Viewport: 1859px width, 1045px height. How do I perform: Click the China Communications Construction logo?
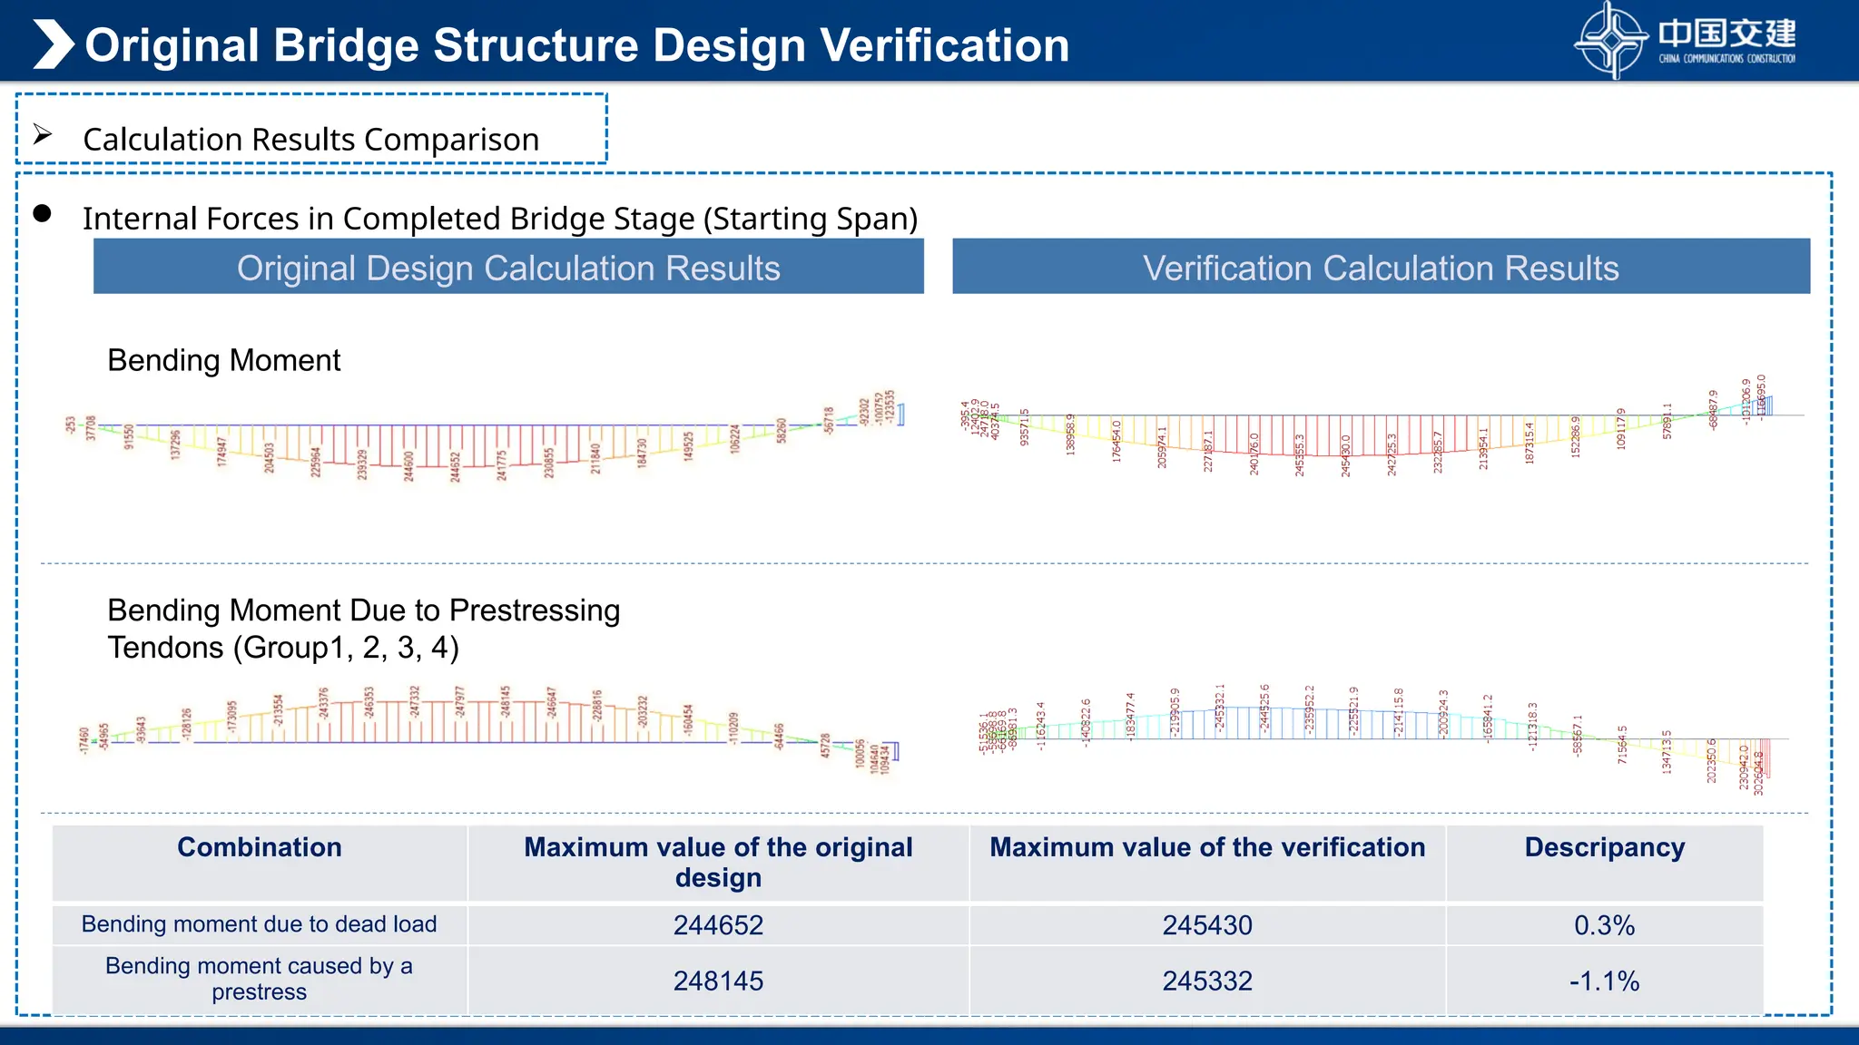1686,40
